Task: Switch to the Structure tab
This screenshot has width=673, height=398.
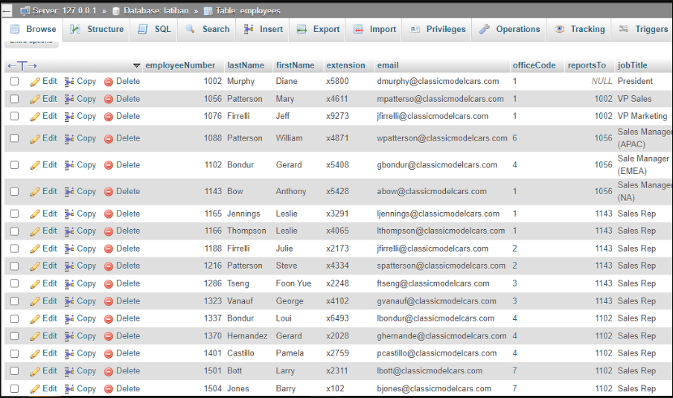Action: click(x=97, y=29)
